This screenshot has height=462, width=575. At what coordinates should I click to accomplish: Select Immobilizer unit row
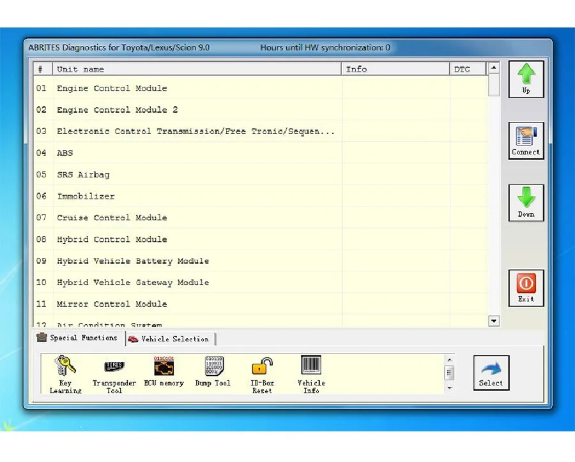[x=261, y=196]
